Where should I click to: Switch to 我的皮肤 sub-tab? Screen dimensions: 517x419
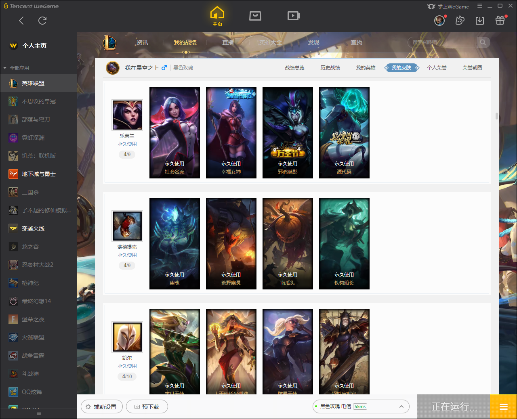pyautogui.click(x=401, y=68)
